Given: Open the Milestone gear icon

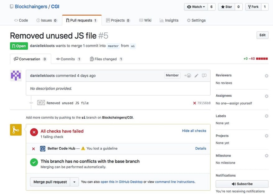Looking at the screenshot, I should [x=266, y=156].
